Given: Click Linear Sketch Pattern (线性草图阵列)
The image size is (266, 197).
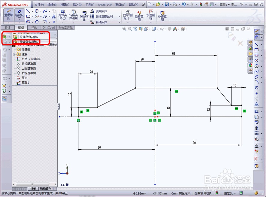Looking at the screenshot, I should (101, 17).
